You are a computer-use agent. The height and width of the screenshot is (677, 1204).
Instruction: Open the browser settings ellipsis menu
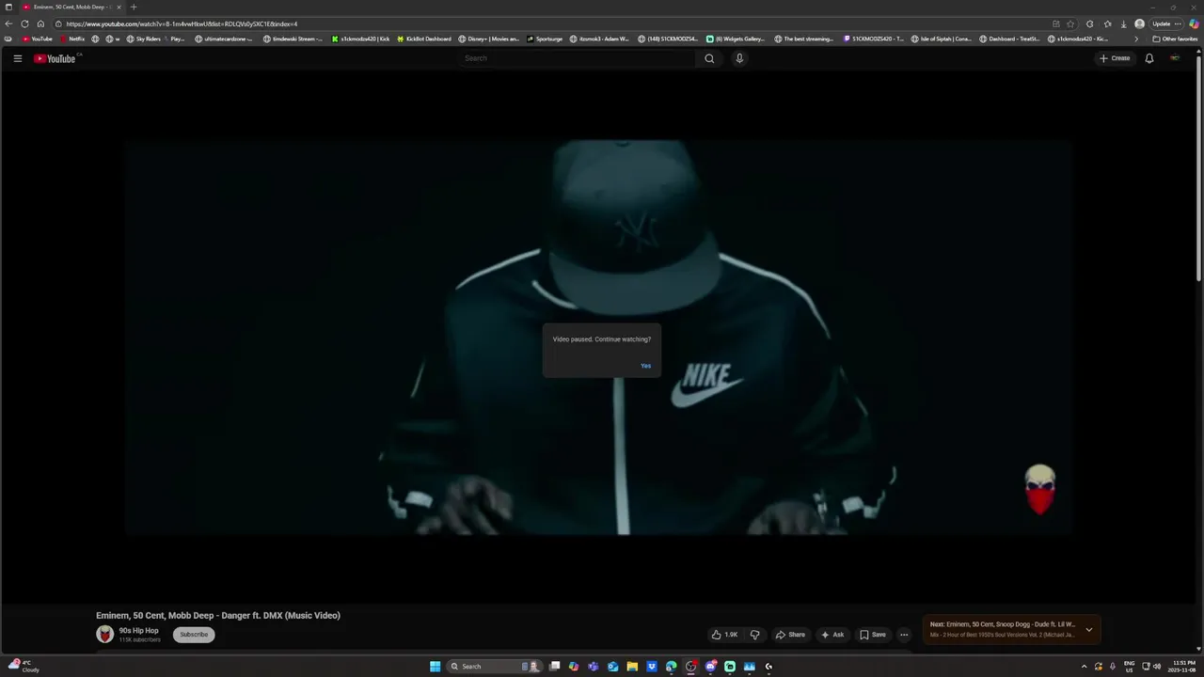click(x=1178, y=24)
